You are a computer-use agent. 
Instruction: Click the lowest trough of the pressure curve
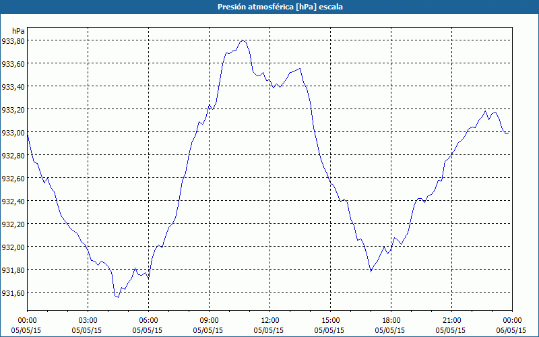pos(117,297)
